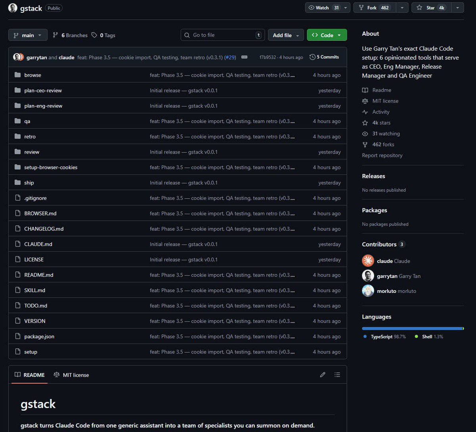Viewport: 476px width, 432px height.
Task: Open the setup-browser-cookies folder
Action: coord(51,167)
